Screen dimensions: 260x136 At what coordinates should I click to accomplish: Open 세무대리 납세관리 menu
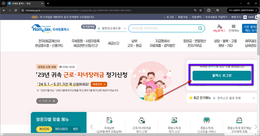[251, 43]
